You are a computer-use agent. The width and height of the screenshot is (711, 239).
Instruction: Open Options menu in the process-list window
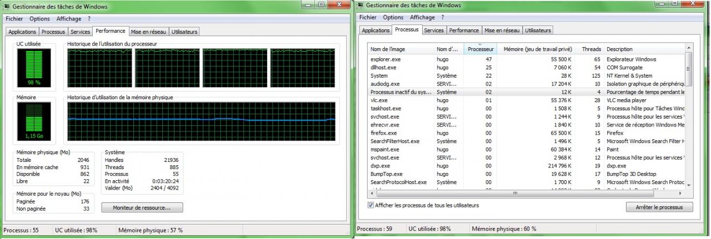pyautogui.click(x=393, y=17)
